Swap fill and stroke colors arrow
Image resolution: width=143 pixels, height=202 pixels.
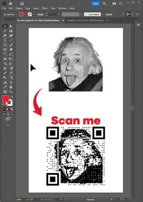click(x=12, y=97)
